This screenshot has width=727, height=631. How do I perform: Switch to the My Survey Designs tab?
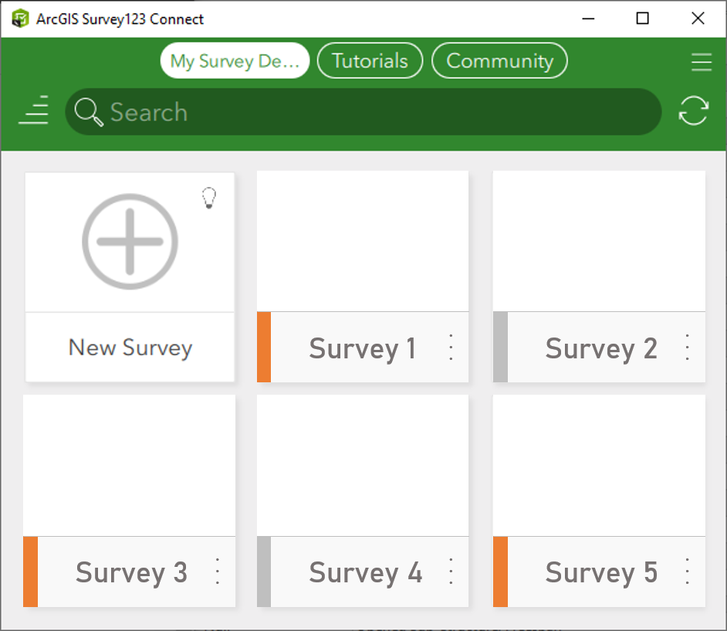click(235, 61)
